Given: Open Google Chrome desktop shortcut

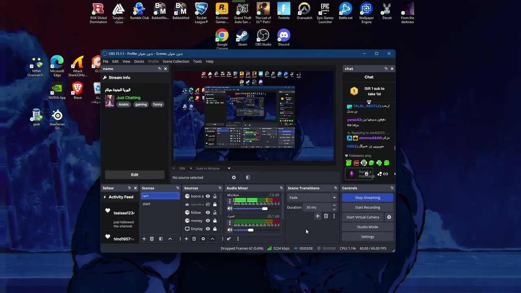Looking at the screenshot, I should tap(222, 39).
